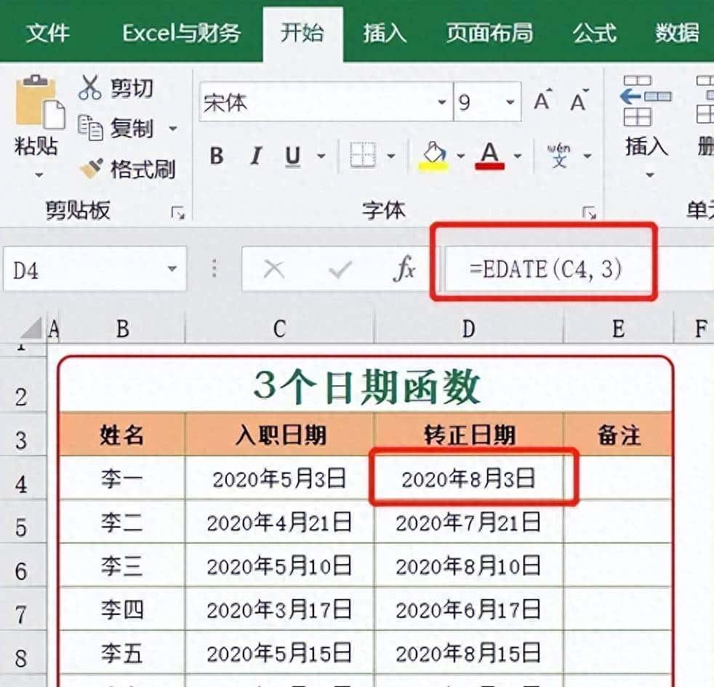Viewport: 714px width, 687px height.
Task: Click the red Font Color swatch
Action: [x=491, y=164]
